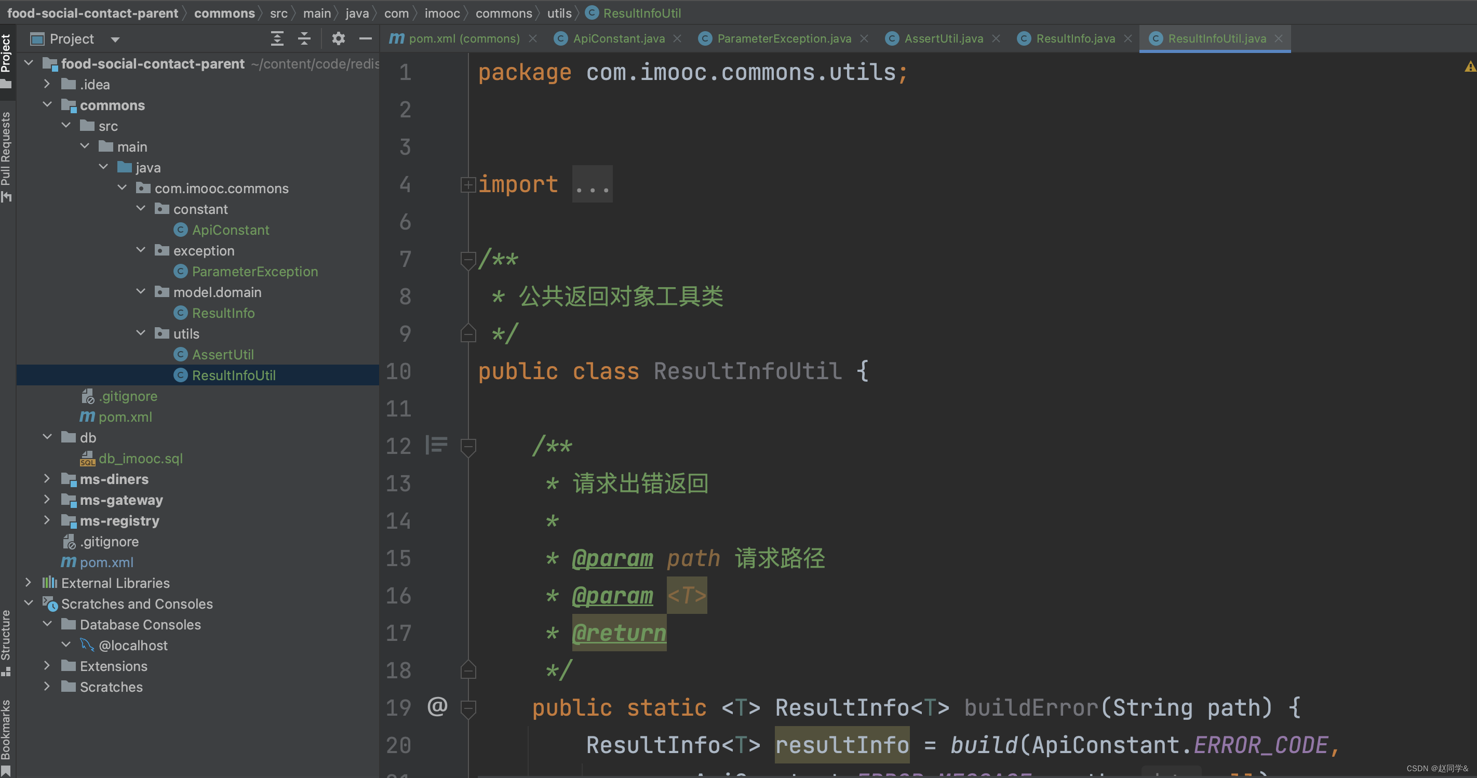The width and height of the screenshot is (1477, 778).
Task: Click the Expand All toolbar icon
Action: coord(277,38)
